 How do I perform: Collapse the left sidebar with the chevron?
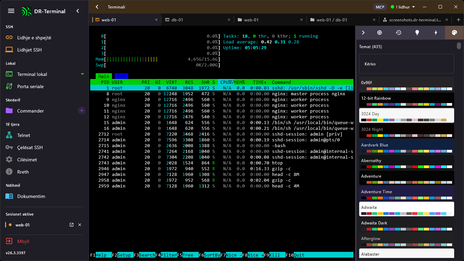tap(78, 11)
